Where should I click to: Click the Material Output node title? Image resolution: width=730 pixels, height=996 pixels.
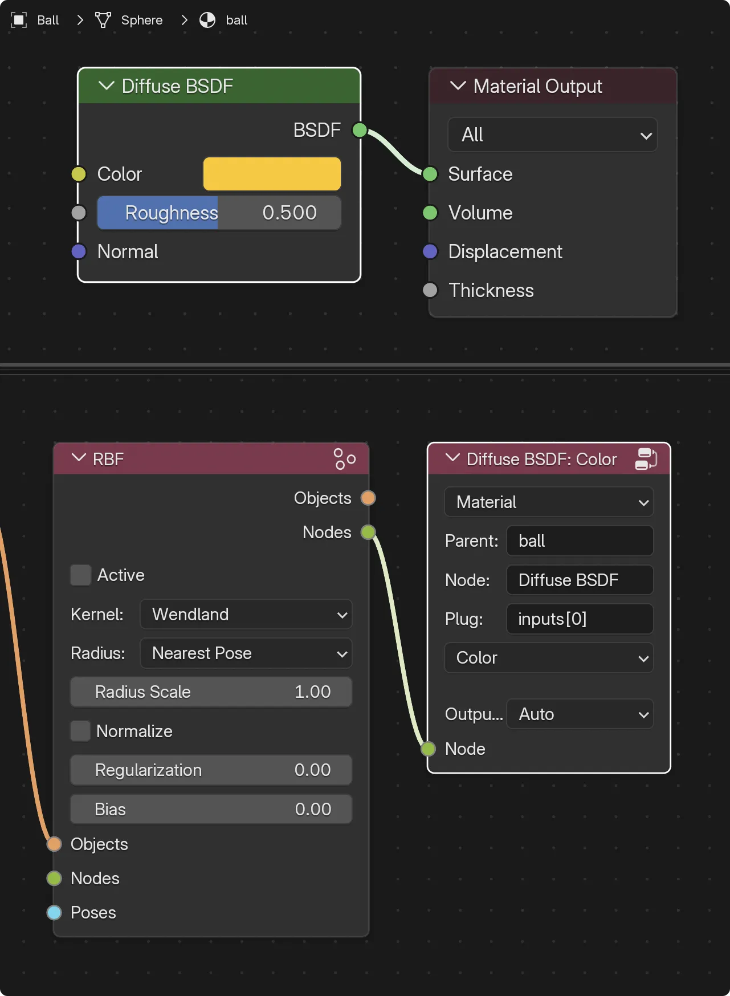point(537,86)
